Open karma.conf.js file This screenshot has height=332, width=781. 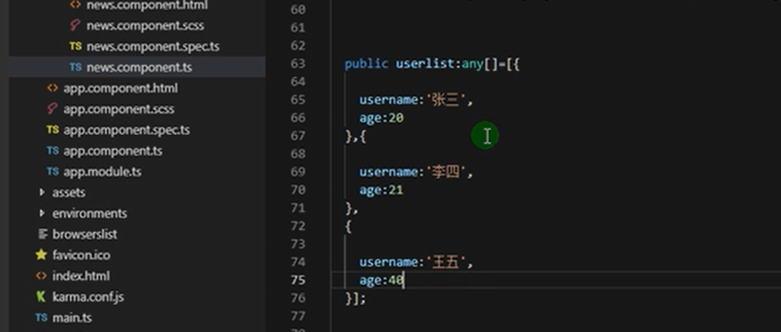[x=88, y=297]
